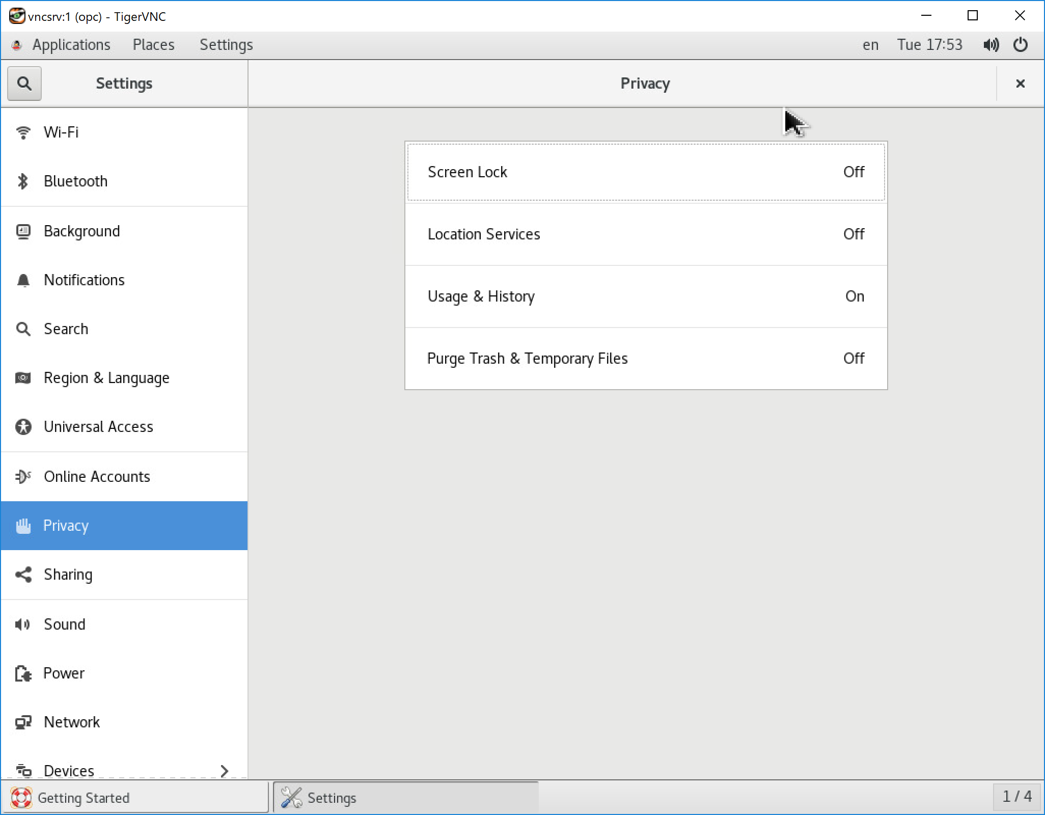The image size is (1045, 815).
Task: Click the en input language indicator
Action: (870, 45)
